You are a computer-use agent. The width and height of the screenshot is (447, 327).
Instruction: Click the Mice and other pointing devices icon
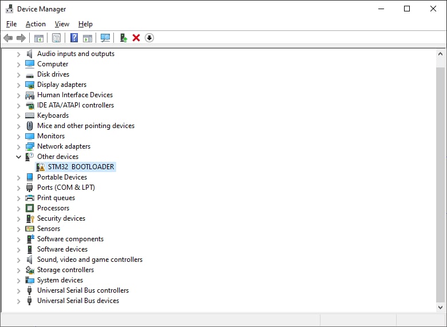(x=30, y=126)
